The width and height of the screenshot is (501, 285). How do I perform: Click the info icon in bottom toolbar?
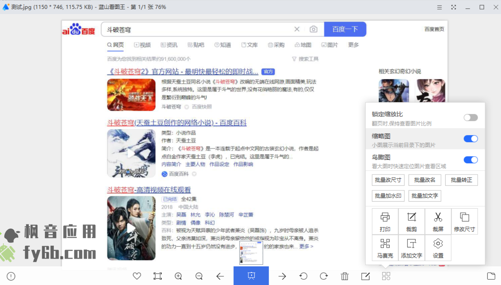click(11, 276)
